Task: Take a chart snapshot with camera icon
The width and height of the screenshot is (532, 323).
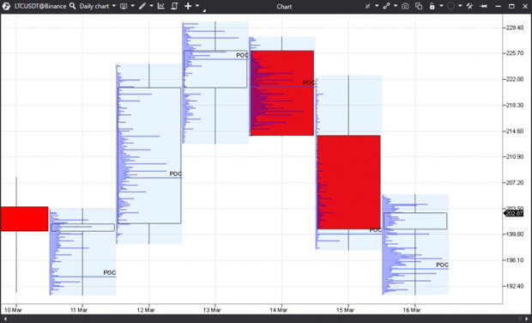Action: [405, 6]
